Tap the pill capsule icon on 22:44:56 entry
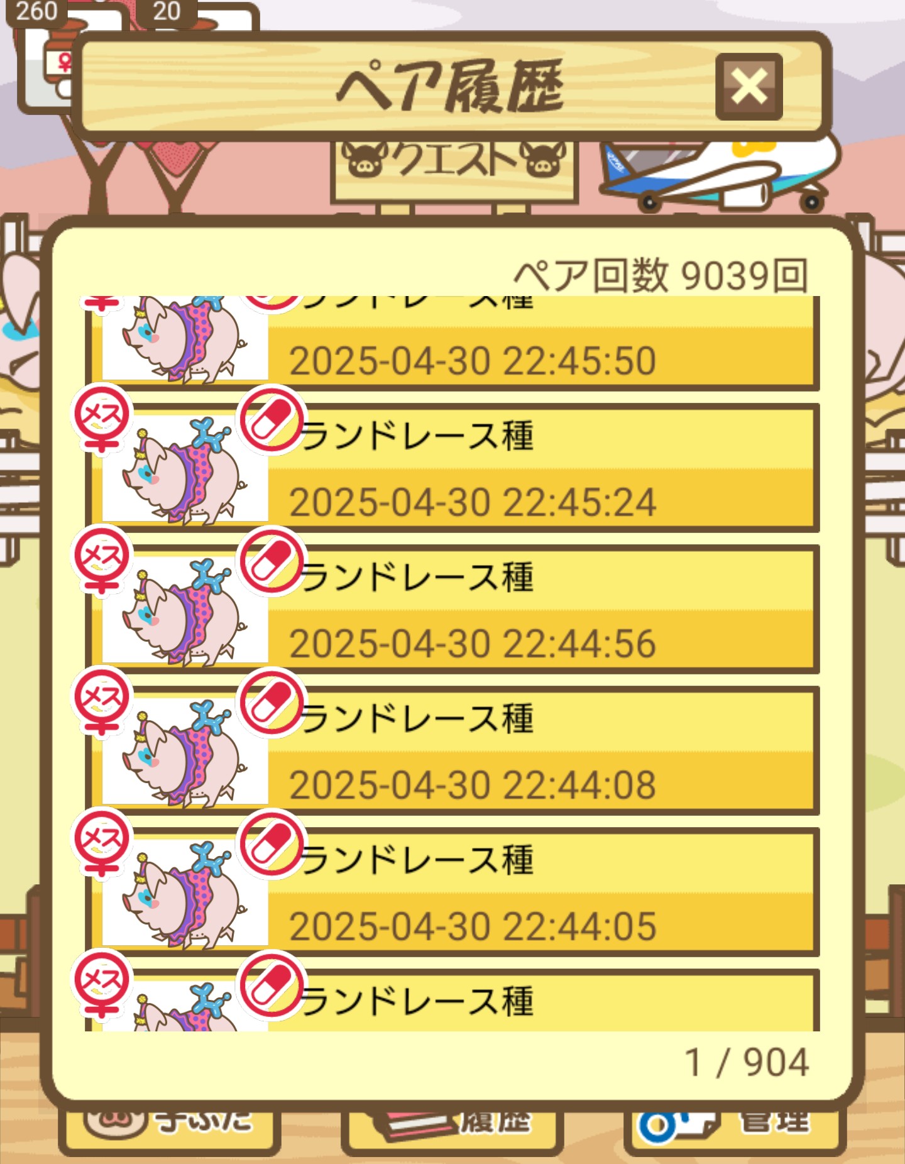This screenshot has height=1164, width=905. pos(271,561)
